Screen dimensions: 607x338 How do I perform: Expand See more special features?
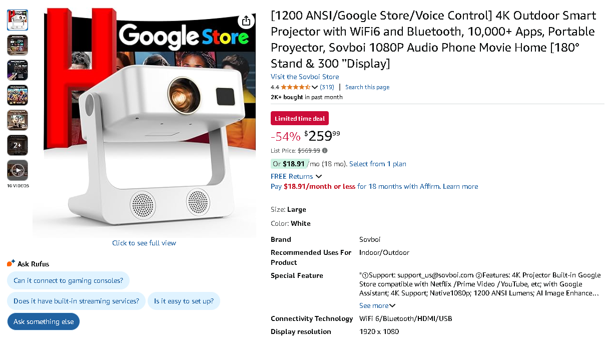click(x=377, y=305)
